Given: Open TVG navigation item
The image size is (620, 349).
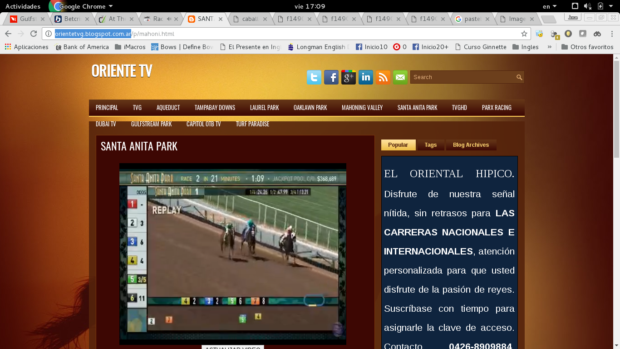Looking at the screenshot, I should tap(137, 108).
